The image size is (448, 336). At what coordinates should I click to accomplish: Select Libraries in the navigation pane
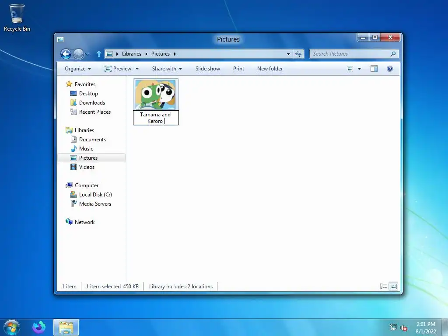coord(84,130)
